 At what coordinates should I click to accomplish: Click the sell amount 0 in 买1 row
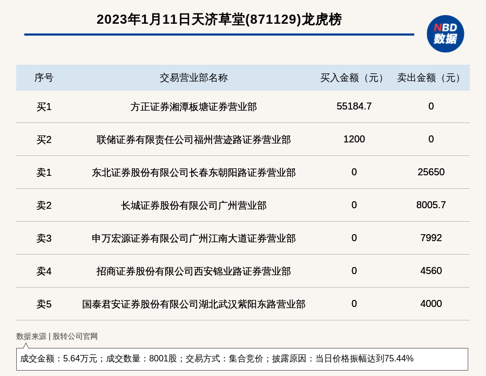pos(431,106)
